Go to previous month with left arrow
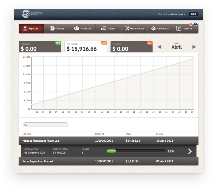The height and width of the screenshot is (190, 215). click(159, 47)
